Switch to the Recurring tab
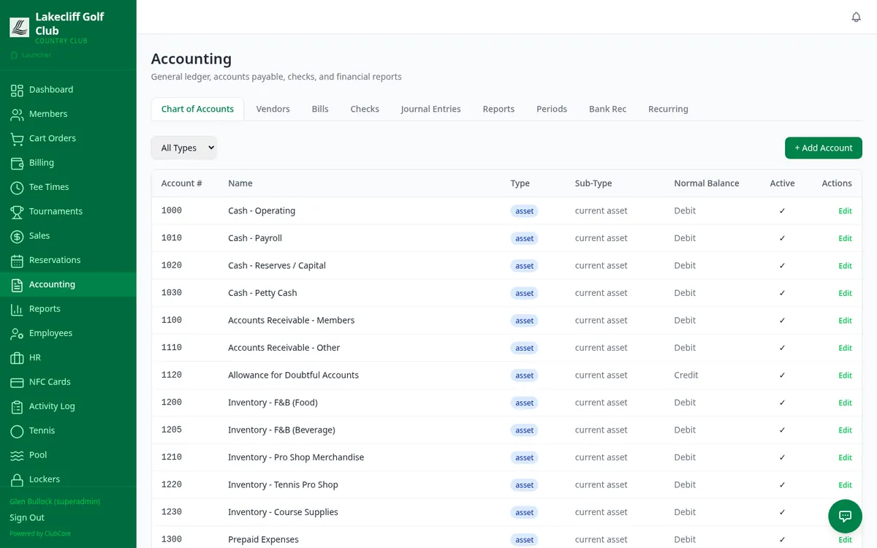Image resolution: width=877 pixels, height=548 pixels. pos(668,109)
